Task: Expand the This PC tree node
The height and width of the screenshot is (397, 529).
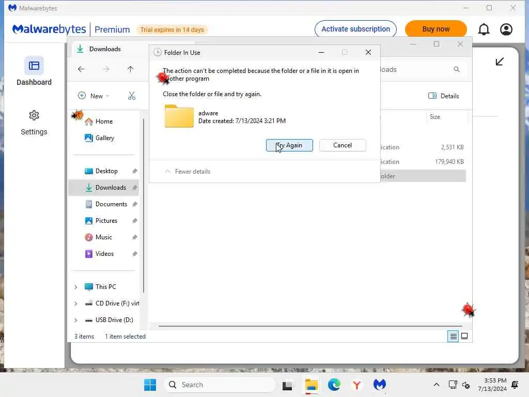Action: tap(75, 287)
